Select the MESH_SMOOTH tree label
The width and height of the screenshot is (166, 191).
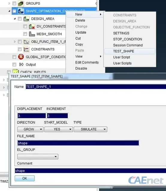[49, 34]
